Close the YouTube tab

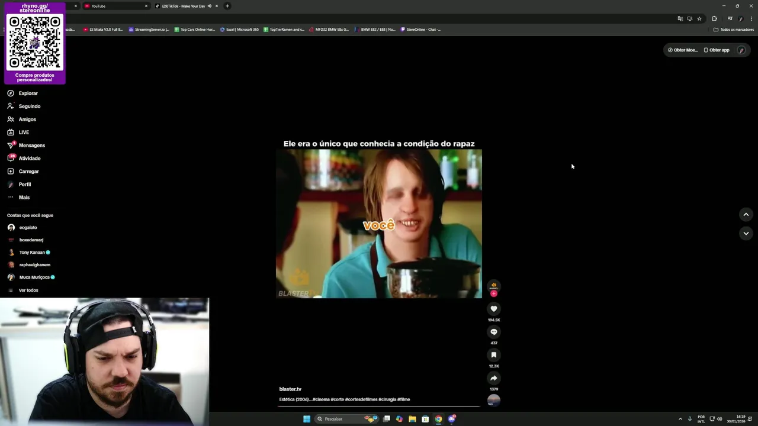146,6
